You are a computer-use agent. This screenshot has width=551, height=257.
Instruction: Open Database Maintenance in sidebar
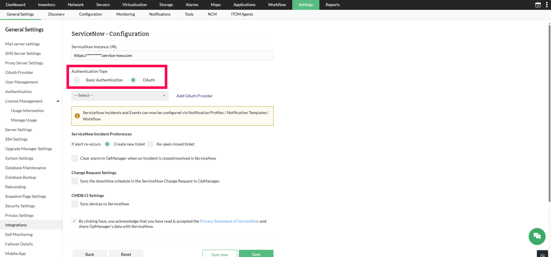click(x=26, y=168)
